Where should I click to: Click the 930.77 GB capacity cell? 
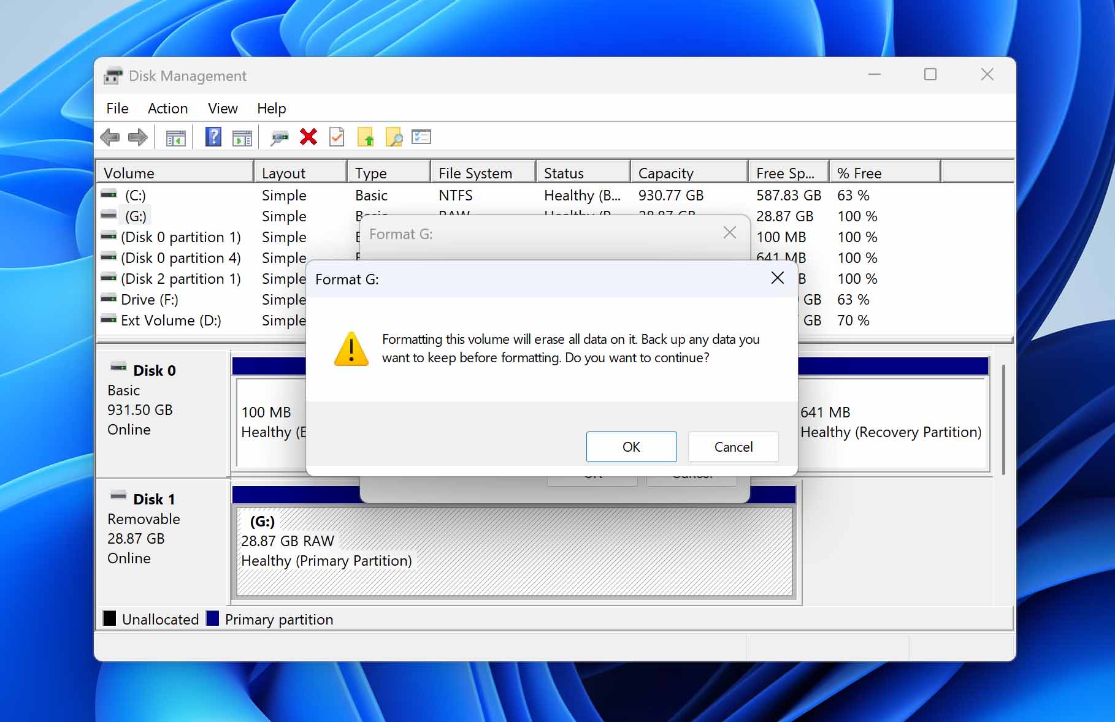(x=670, y=196)
